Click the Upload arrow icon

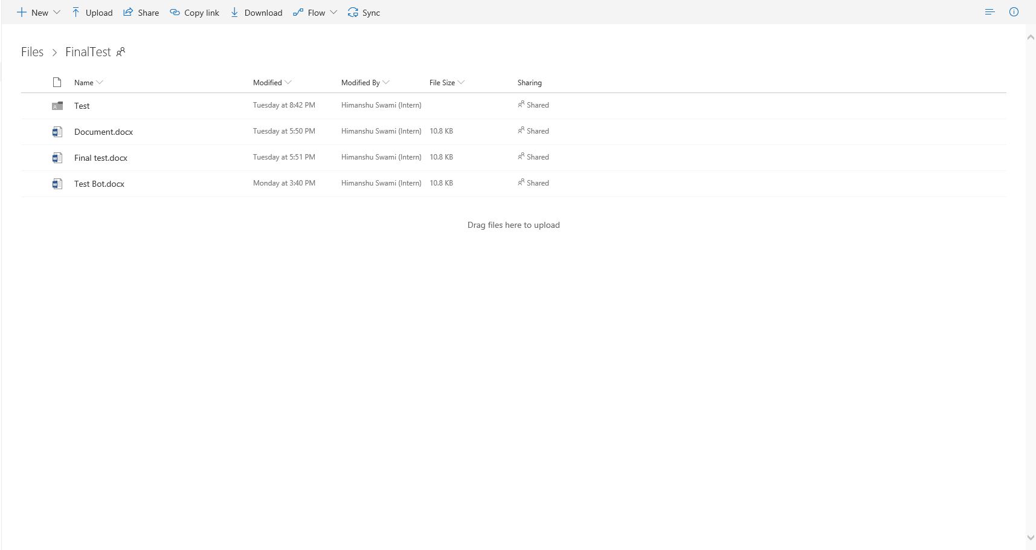click(76, 12)
